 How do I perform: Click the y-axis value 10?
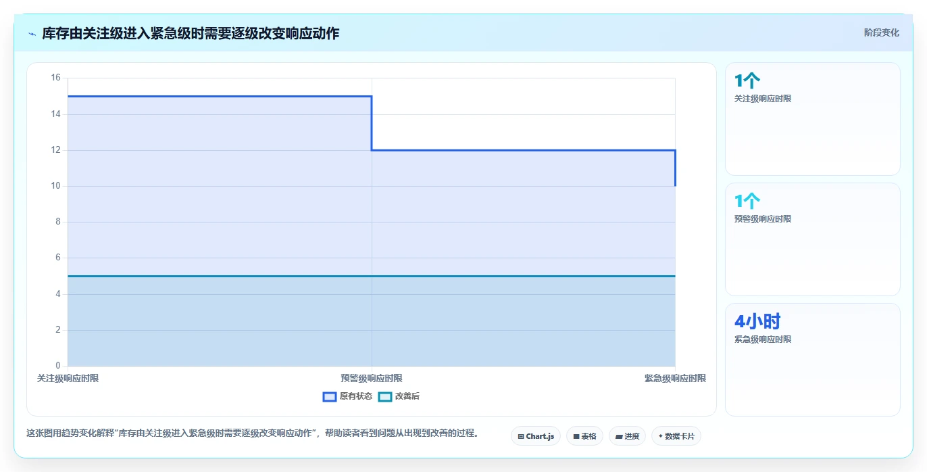click(x=56, y=186)
